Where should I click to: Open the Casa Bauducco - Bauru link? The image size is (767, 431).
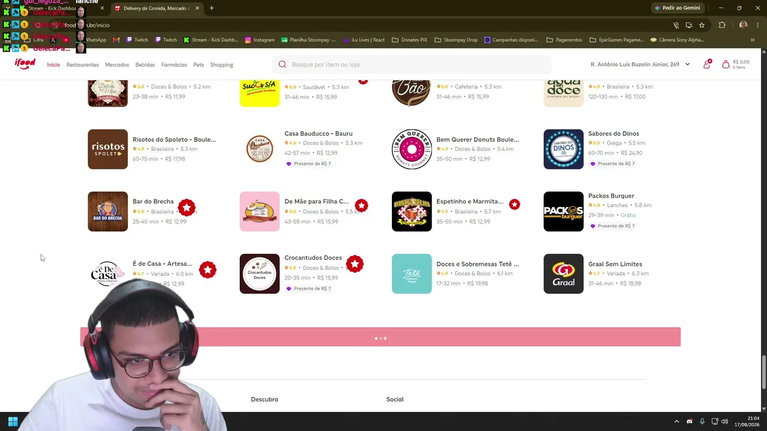pos(318,133)
